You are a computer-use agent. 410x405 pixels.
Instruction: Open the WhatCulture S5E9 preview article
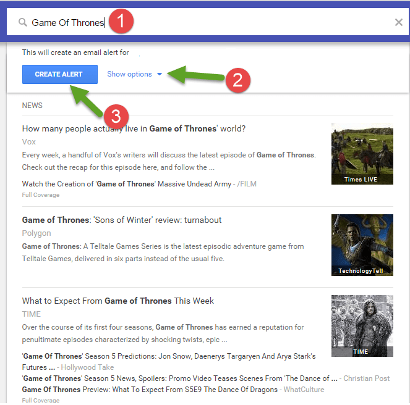tap(173, 390)
